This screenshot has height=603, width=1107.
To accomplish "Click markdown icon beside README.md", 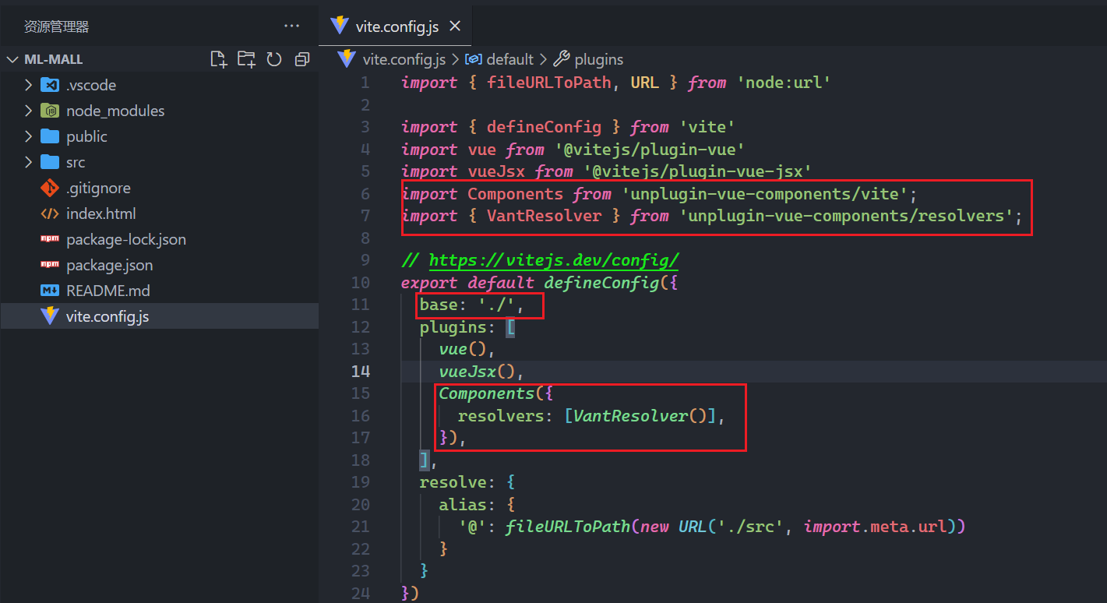I will (x=50, y=291).
